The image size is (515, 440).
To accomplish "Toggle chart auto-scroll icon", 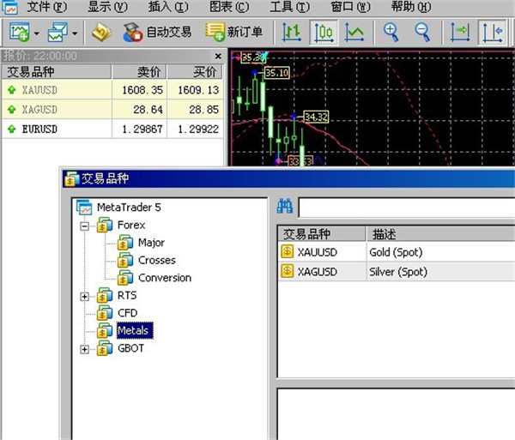I will click(461, 33).
